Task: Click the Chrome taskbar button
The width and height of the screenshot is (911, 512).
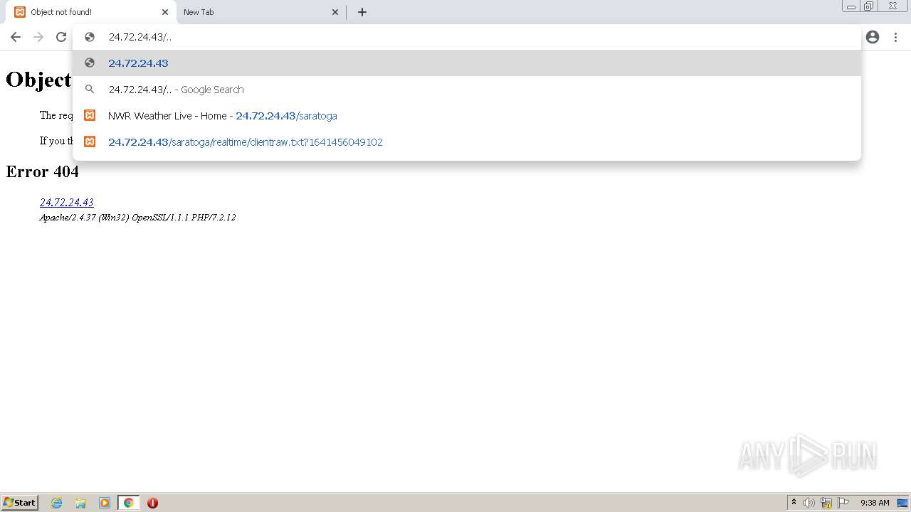Action: tap(129, 503)
